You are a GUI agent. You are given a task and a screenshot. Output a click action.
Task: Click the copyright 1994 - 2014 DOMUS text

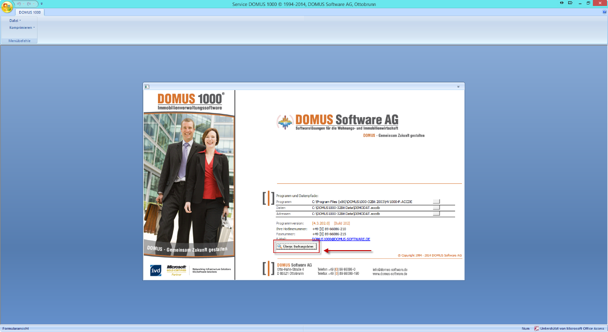(x=429, y=255)
